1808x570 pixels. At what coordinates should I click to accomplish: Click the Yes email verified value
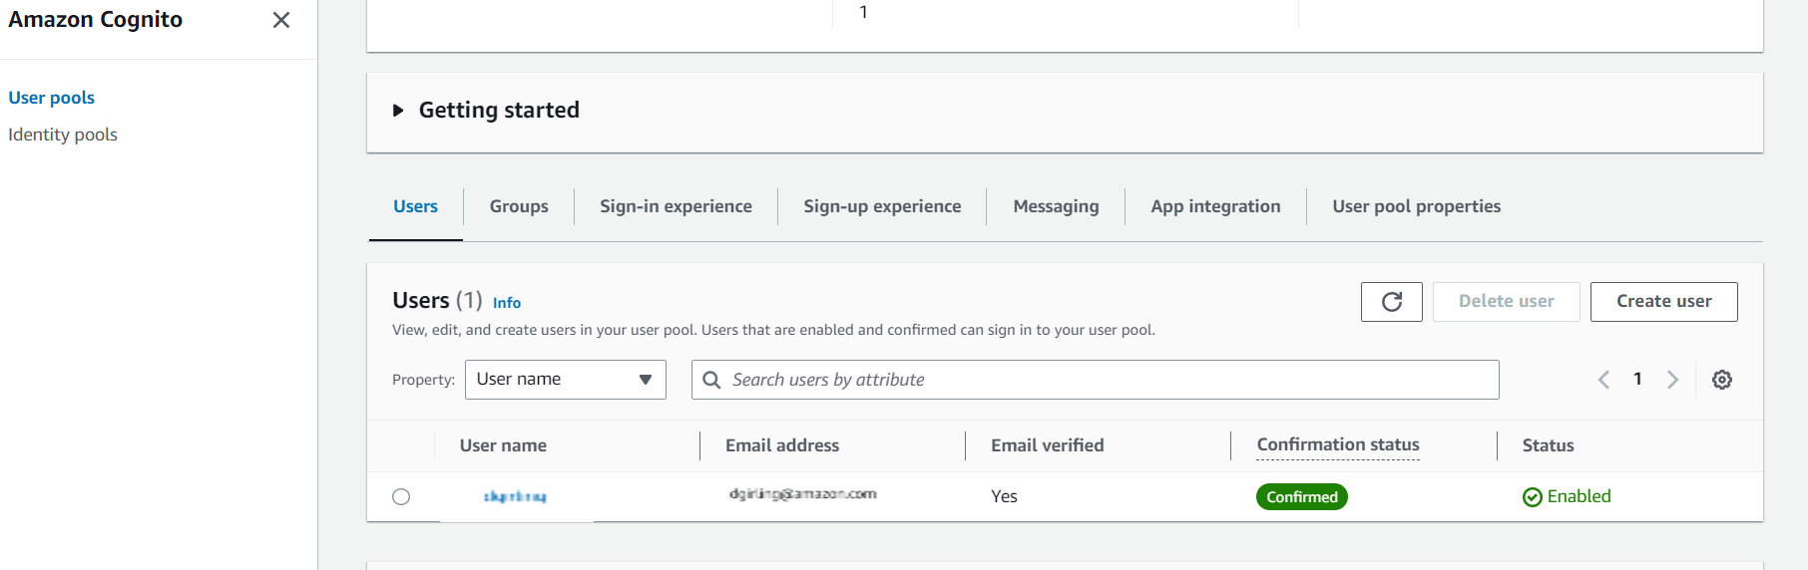pyautogui.click(x=1004, y=496)
